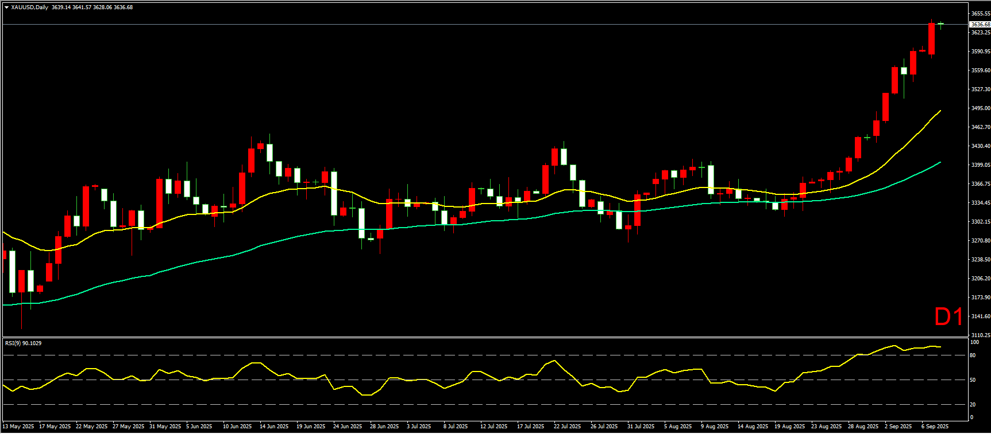Click the OHLC values beginning 3639.14
991x434 pixels.
pyautogui.click(x=92, y=7)
